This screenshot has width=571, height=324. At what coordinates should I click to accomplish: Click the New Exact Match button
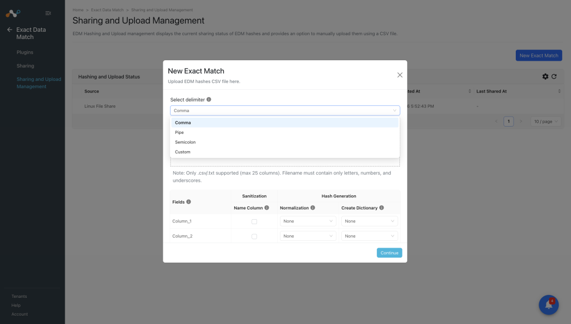[539, 55]
